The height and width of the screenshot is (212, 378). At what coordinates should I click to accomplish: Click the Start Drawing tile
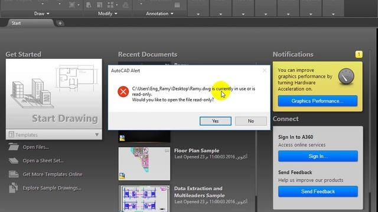pyautogui.click(x=54, y=94)
